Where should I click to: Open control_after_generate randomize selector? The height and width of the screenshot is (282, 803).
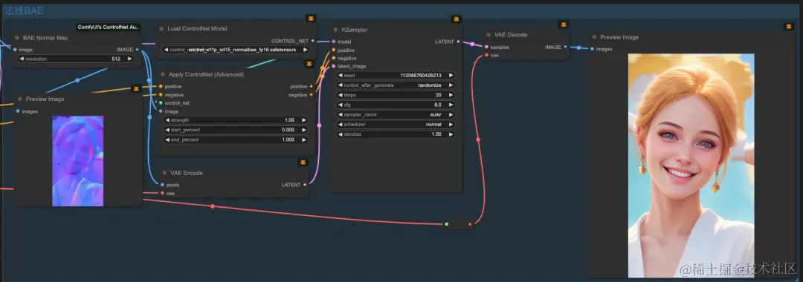[396, 85]
